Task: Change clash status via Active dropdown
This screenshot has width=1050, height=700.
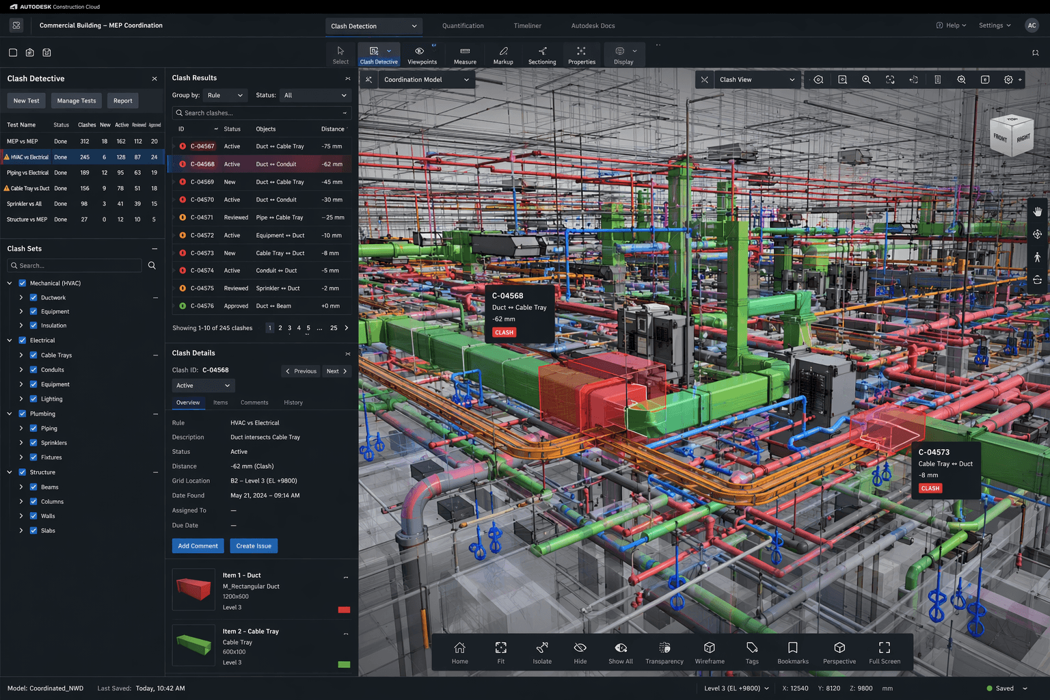Action: [203, 386]
